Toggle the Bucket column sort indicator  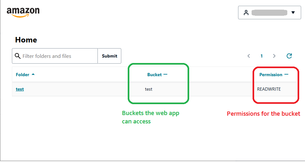165,75
